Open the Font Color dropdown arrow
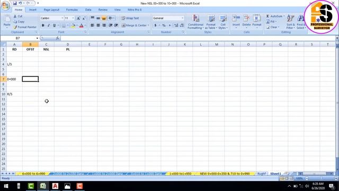This screenshot has height=191, width=339. [85, 25]
